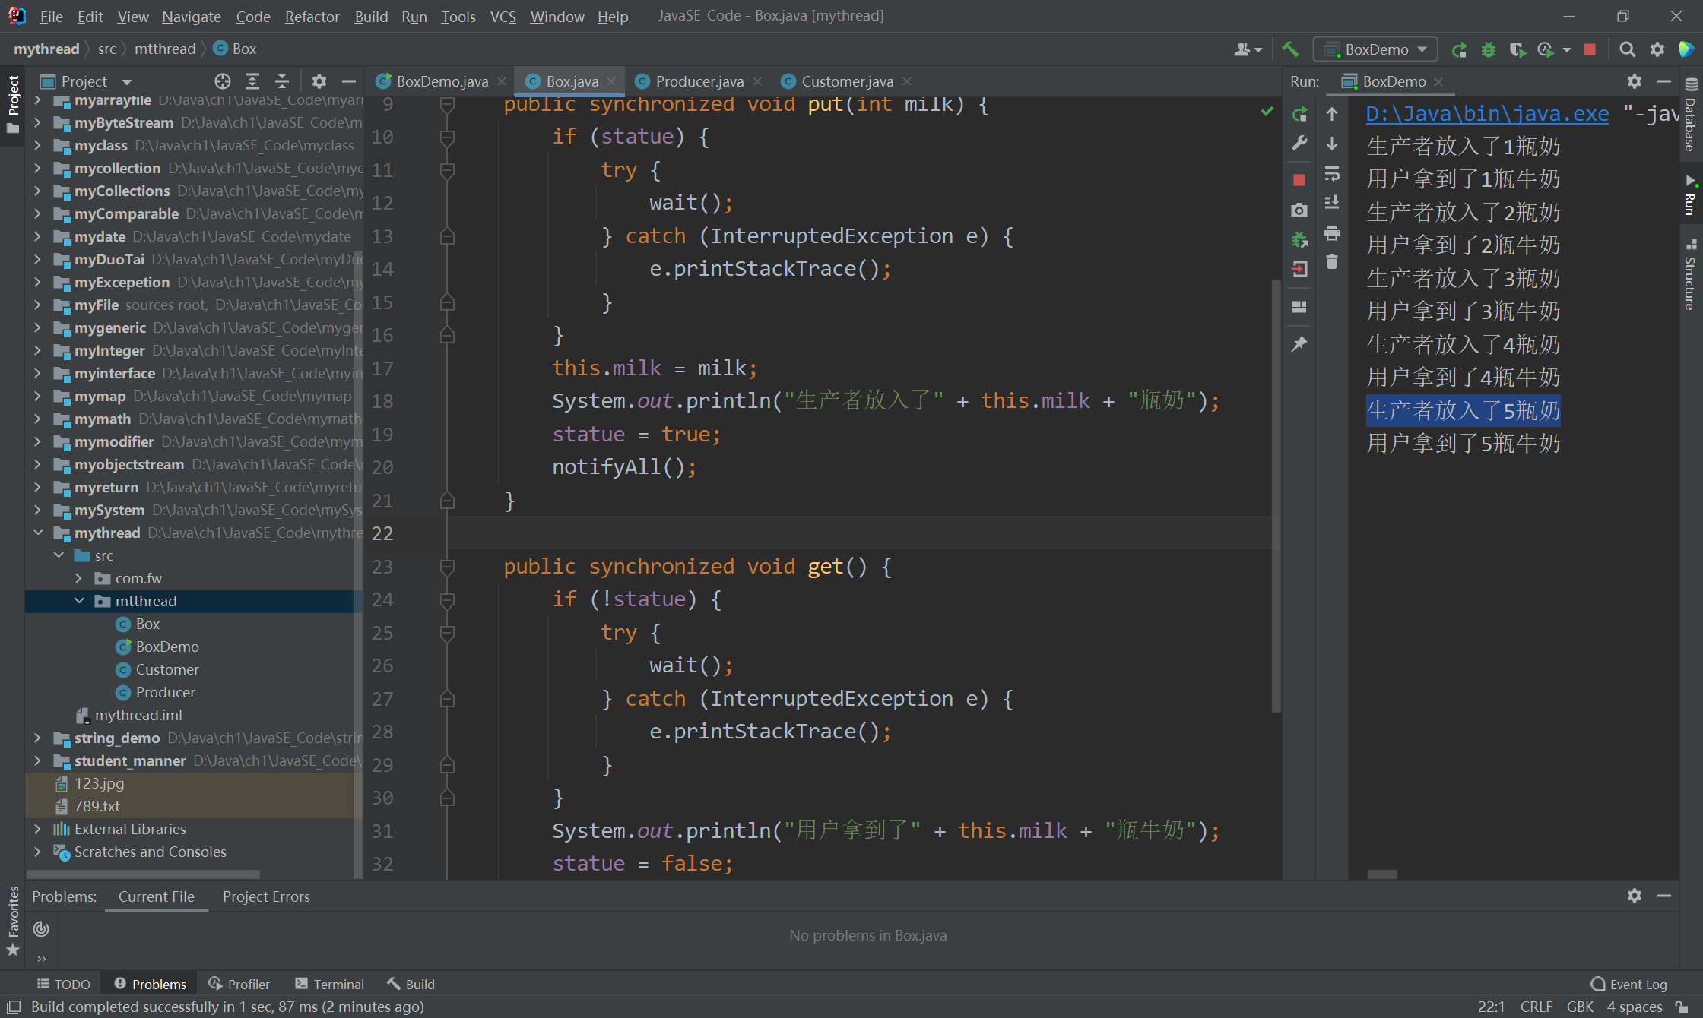
Task: Toggle Pin Tab in Run panel
Action: click(1299, 344)
